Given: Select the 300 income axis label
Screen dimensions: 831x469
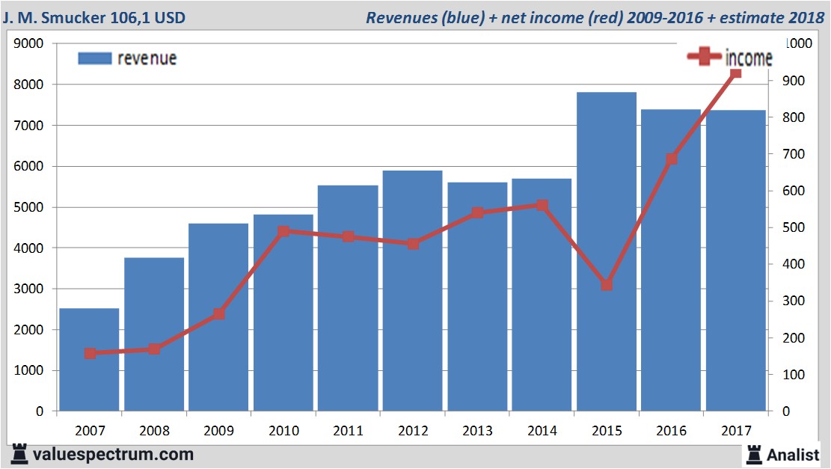Looking at the screenshot, I should [794, 301].
